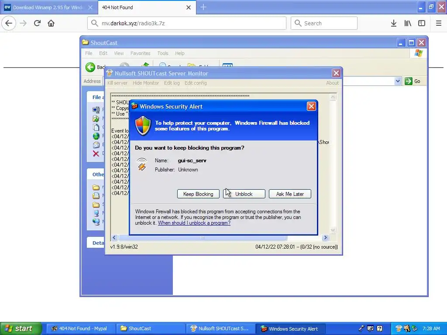Click the email envelope icon in File tasks

point(96,145)
